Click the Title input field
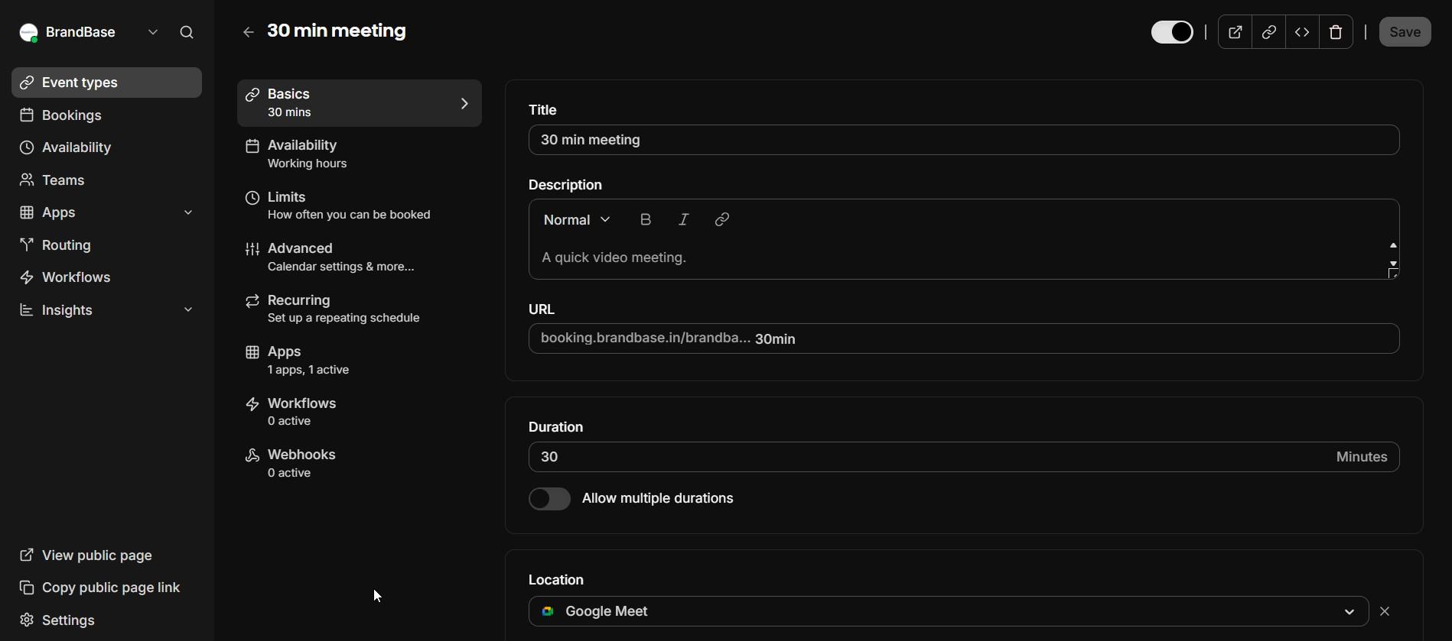Image resolution: width=1452 pixels, height=641 pixels. tap(964, 141)
